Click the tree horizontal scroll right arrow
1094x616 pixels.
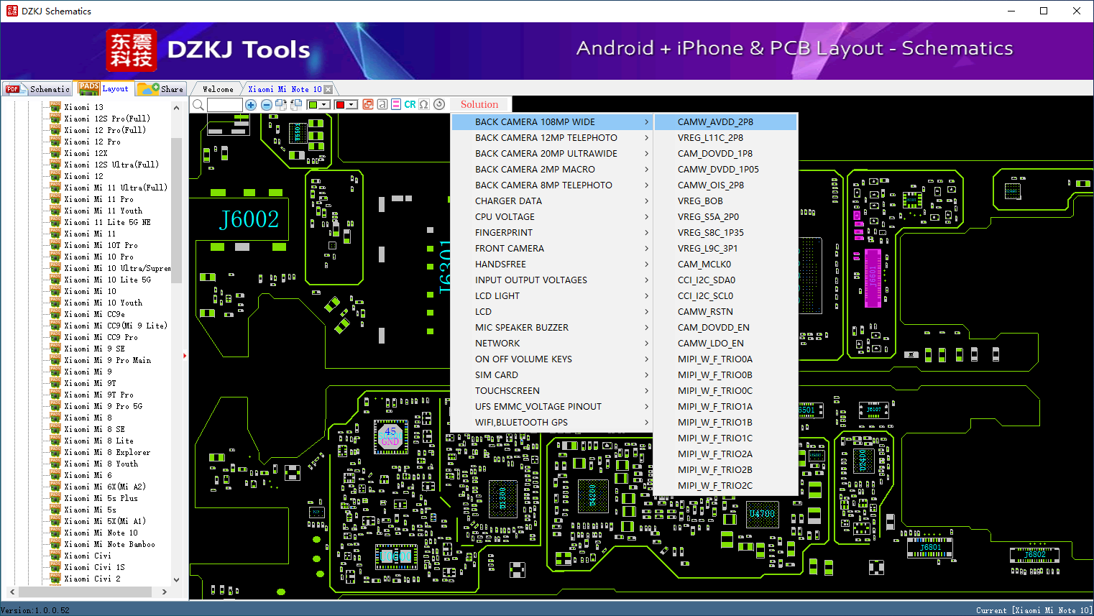[x=165, y=592]
